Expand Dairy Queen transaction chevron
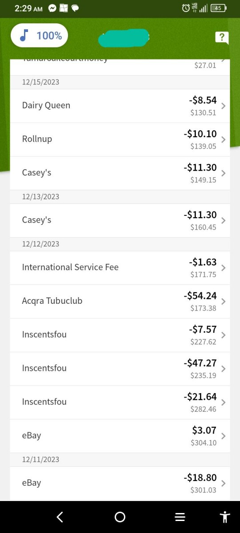This screenshot has height=533, width=240. click(x=224, y=106)
